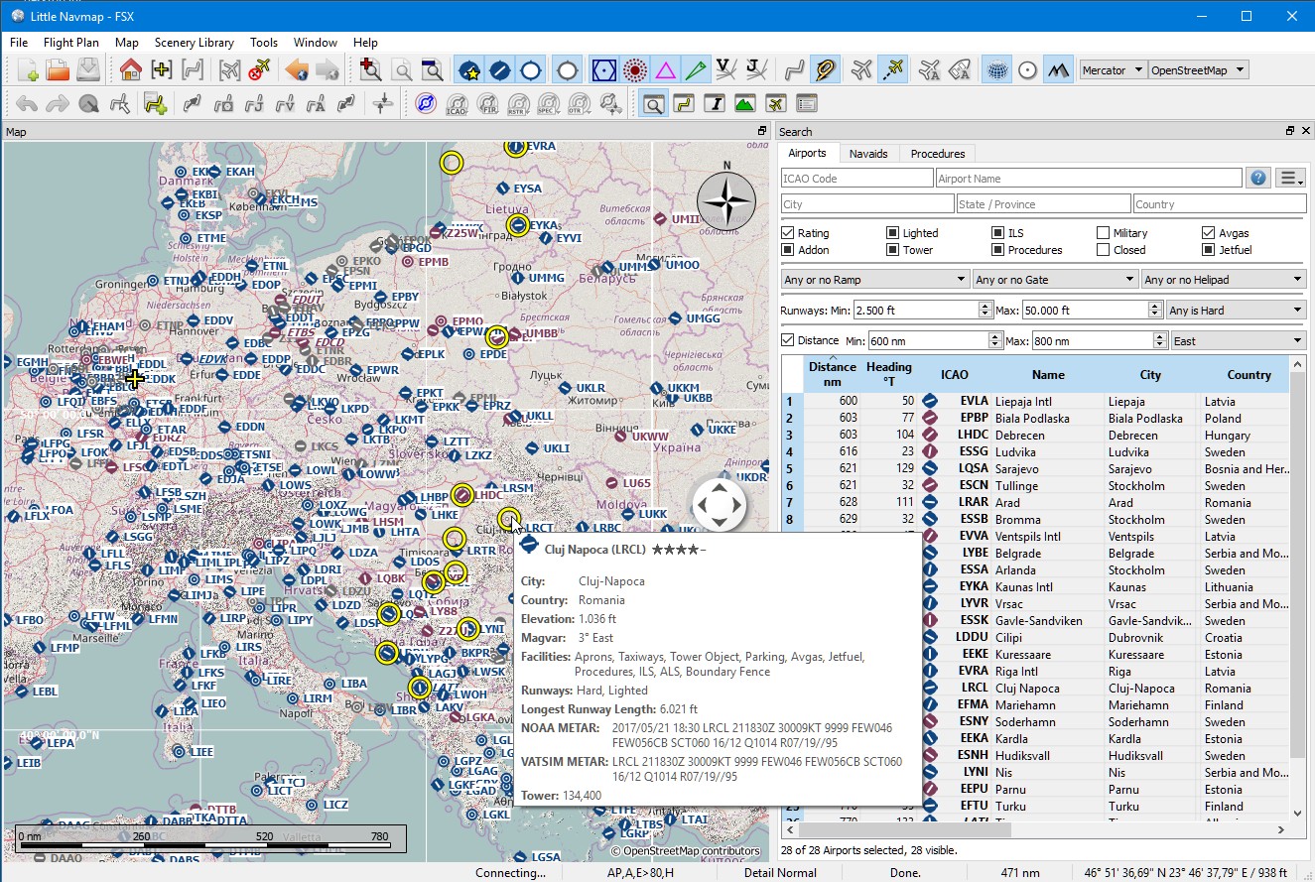Image resolution: width=1315 pixels, height=882 pixels.
Task: Toggle Jet airways display
Action: click(x=756, y=70)
